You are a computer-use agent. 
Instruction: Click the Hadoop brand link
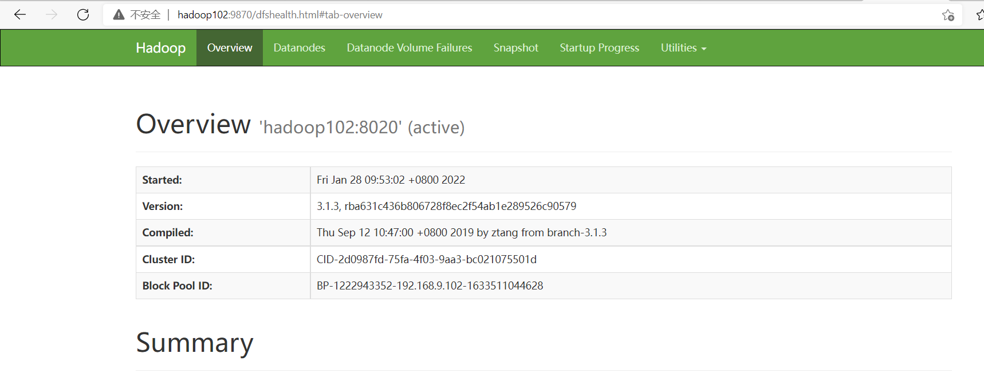[x=160, y=48]
